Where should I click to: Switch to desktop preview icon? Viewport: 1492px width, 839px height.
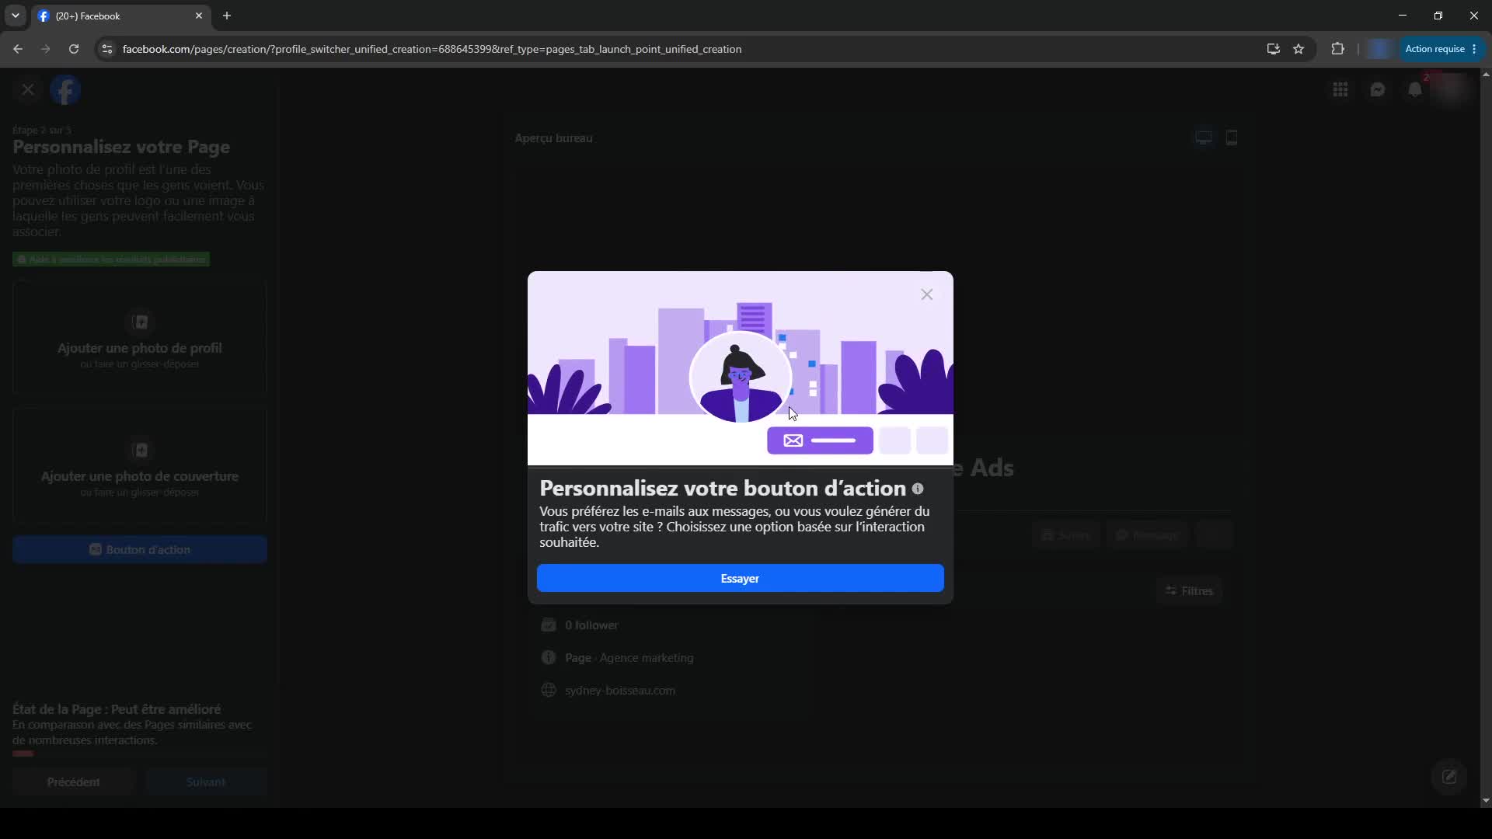tap(1204, 138)
